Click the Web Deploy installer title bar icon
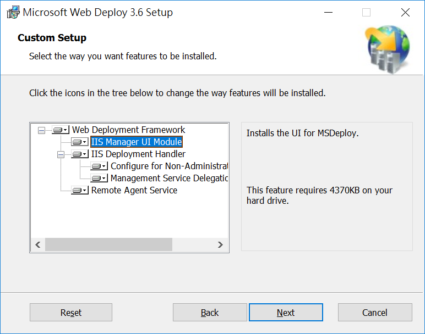Image resolution: width=425 pixels, height=334 pixels. (x=13, y=13)
